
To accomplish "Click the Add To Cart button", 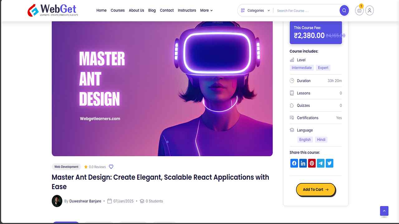I will pyautogui.click(x=315, y=189).
